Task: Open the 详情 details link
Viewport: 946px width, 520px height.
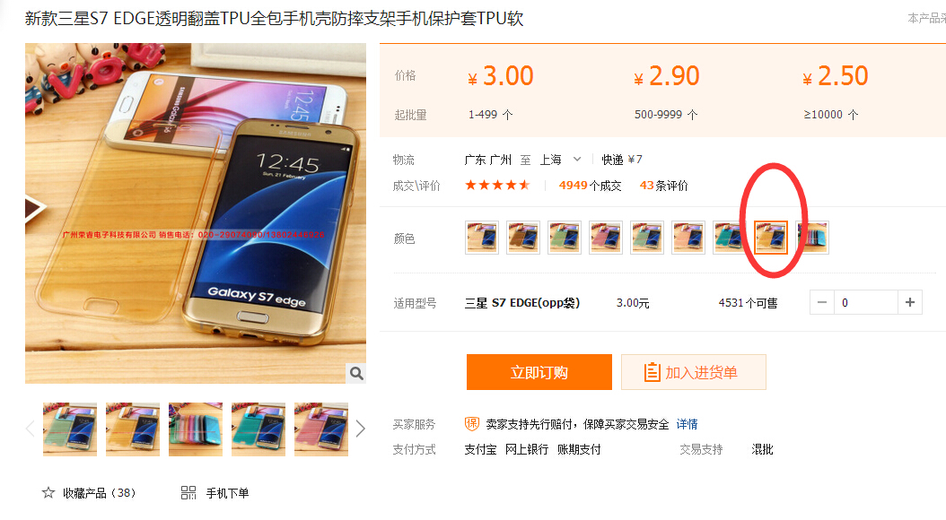Action: tap(687, 424)
